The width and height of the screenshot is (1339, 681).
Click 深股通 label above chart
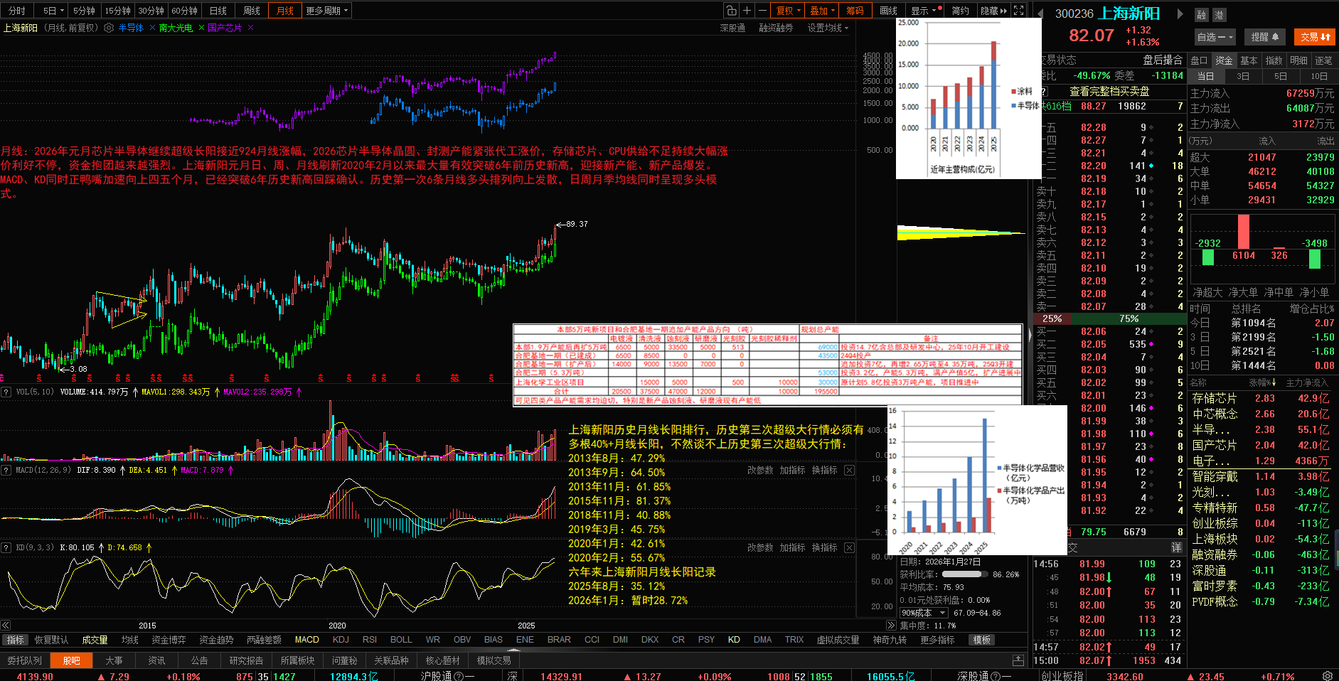pyautogui.click(x=732, y=28)
